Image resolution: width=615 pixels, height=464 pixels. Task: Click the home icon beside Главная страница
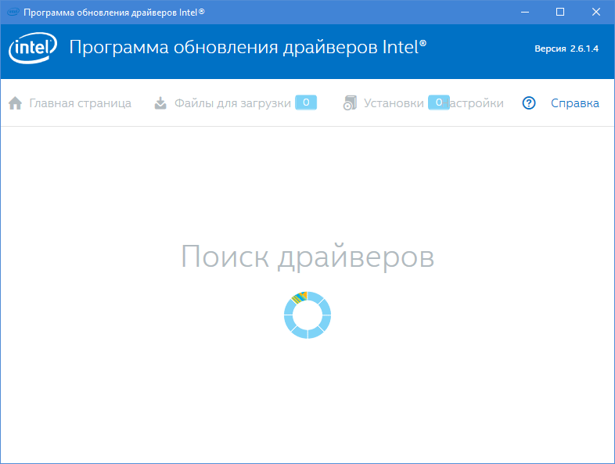pos(16,103)
